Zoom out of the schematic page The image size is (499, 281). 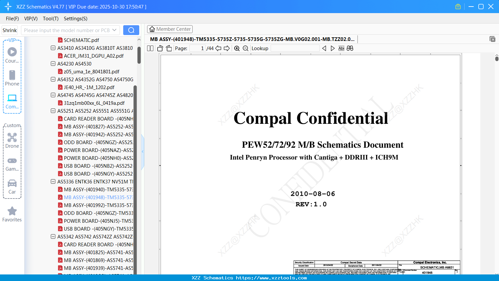[x=245, y=48]
